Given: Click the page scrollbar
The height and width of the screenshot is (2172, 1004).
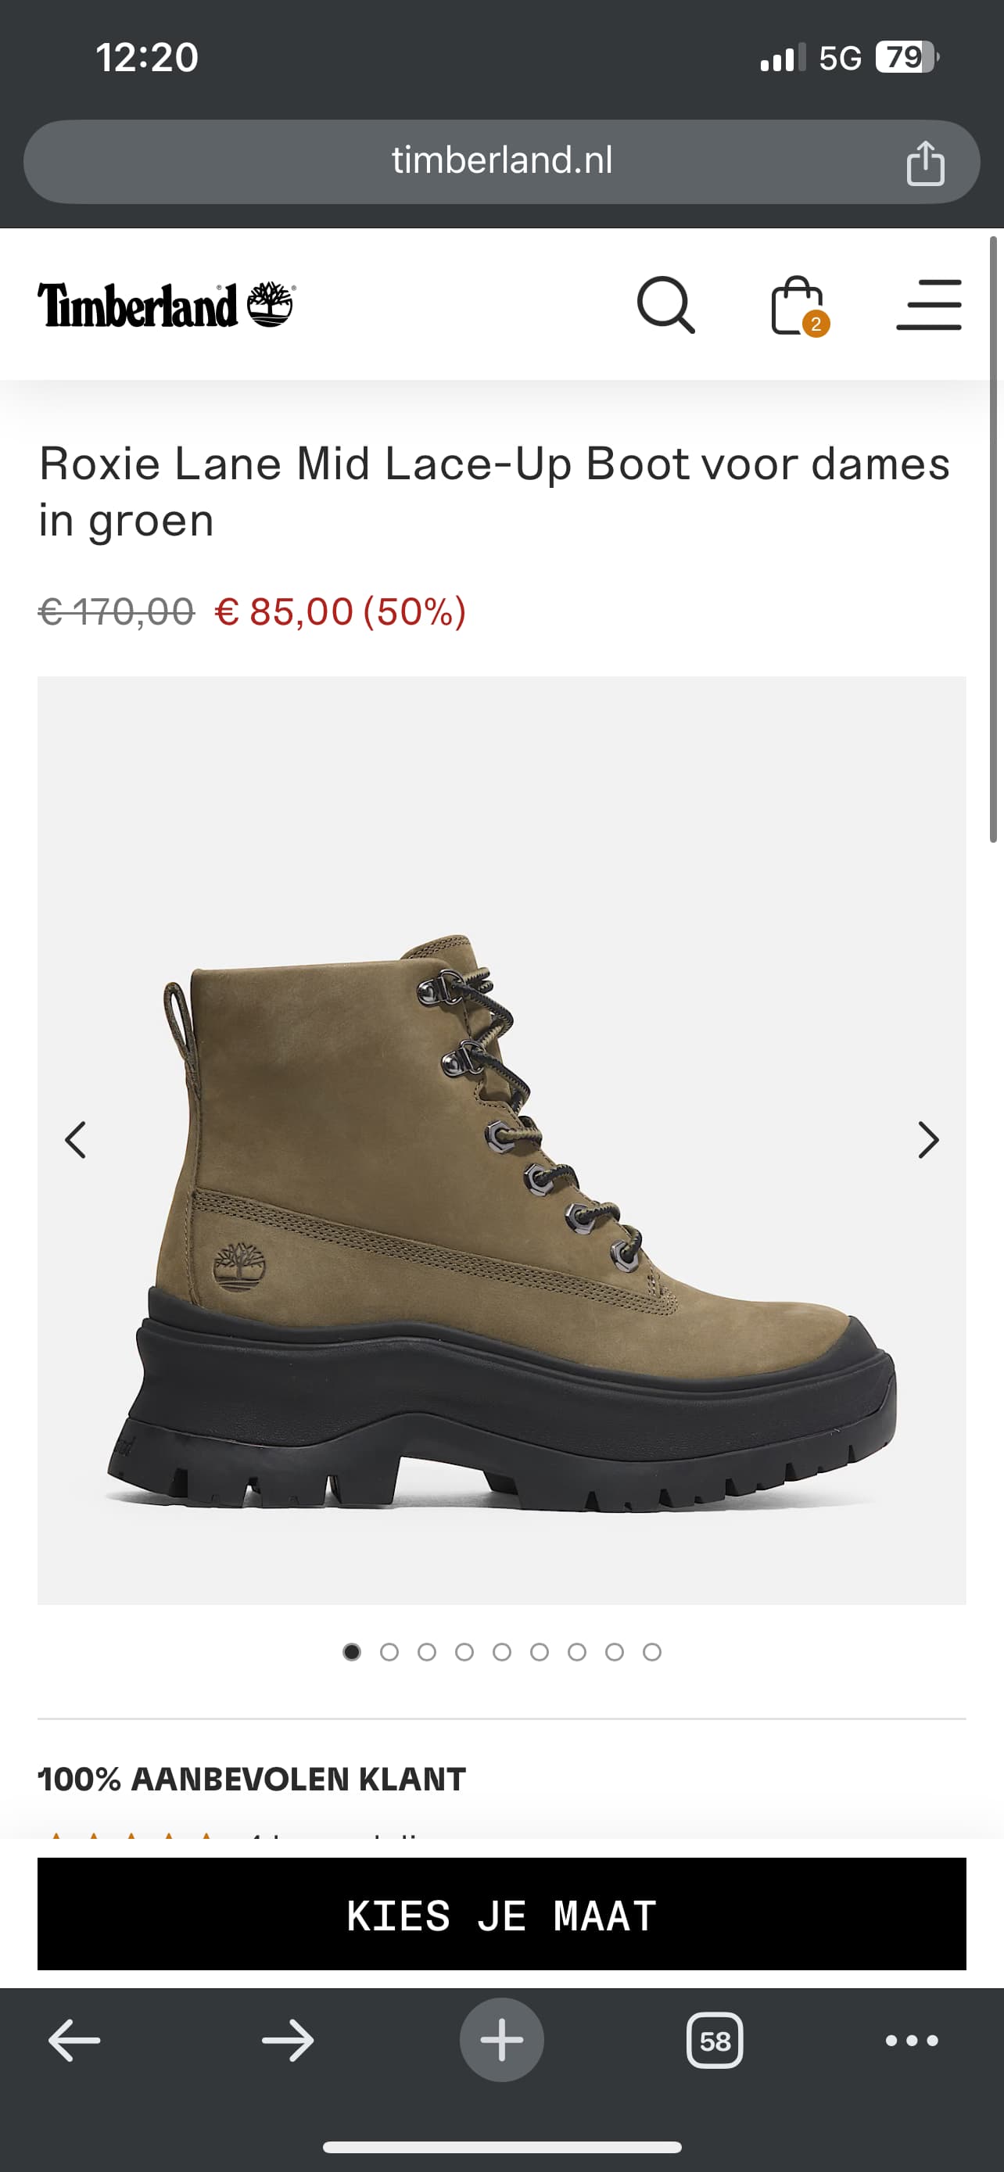Looking at the screenshot, I should tap(993, 539).
